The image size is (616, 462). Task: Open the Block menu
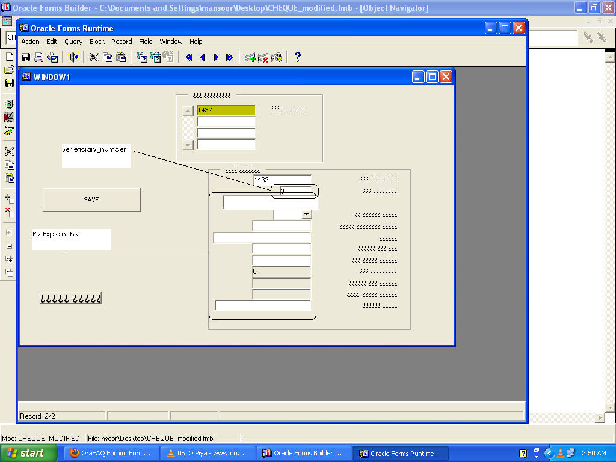point(97,42)
